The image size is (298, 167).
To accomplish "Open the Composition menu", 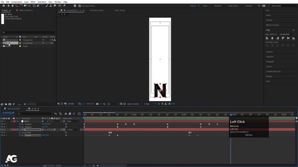I will click(x=17, y=2).
